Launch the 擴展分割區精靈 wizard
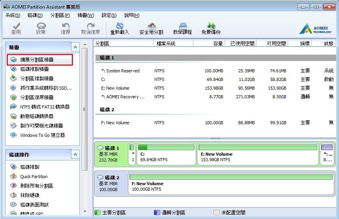The height and width of the screenshot is (219, 339). pos(40,60)
